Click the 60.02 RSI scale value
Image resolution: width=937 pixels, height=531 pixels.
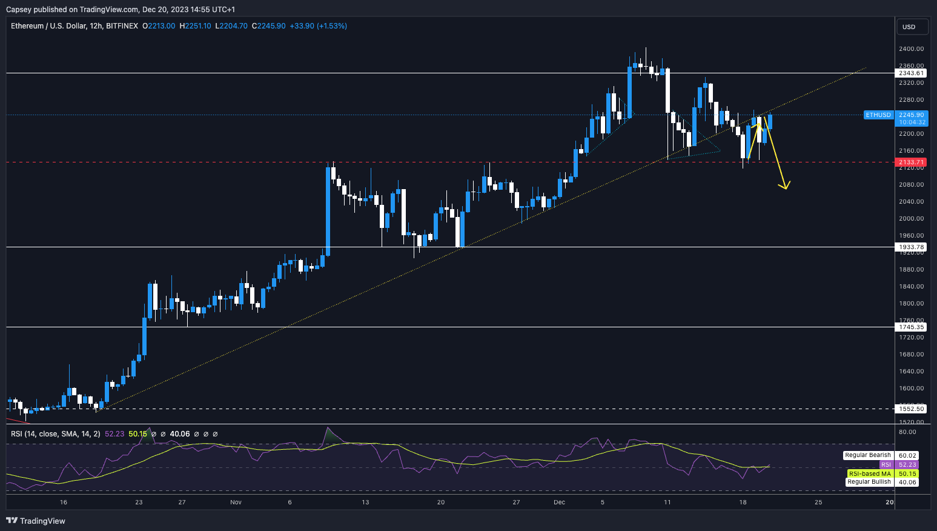[x=907, y=455]
